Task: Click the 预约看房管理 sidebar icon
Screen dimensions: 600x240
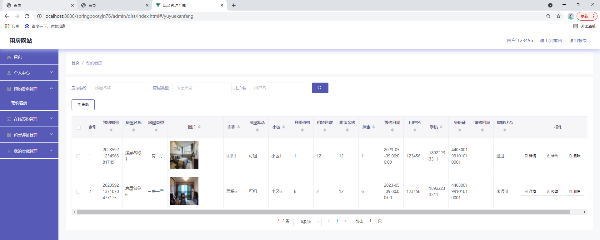Action: [9, 89]
